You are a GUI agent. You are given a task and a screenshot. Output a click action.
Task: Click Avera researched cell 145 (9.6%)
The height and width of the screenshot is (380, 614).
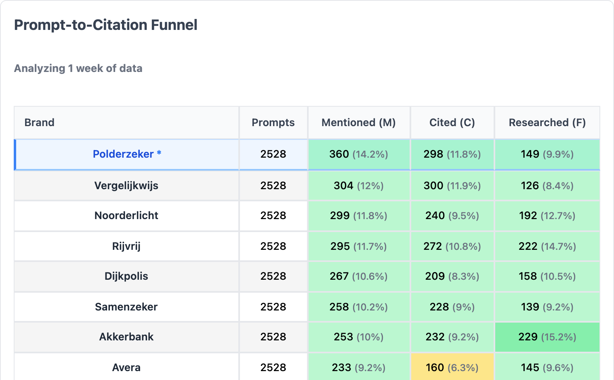pos(547,367)
